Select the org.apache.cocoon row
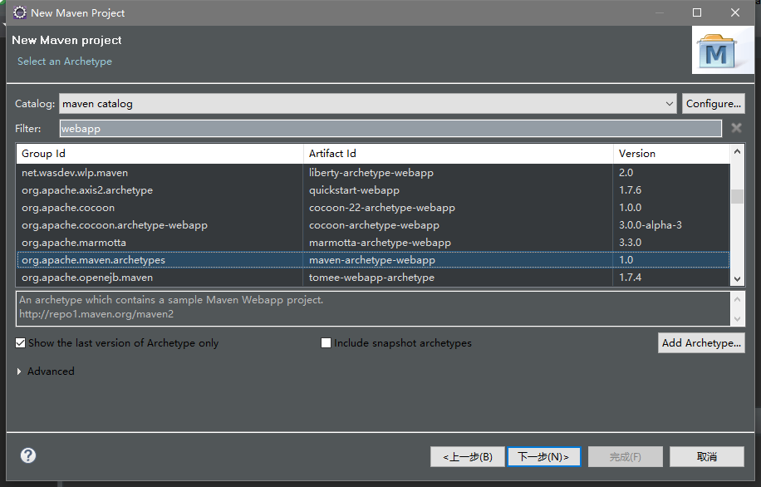The width and height of the screenshot is (761, 487). (x=373, y=208)
